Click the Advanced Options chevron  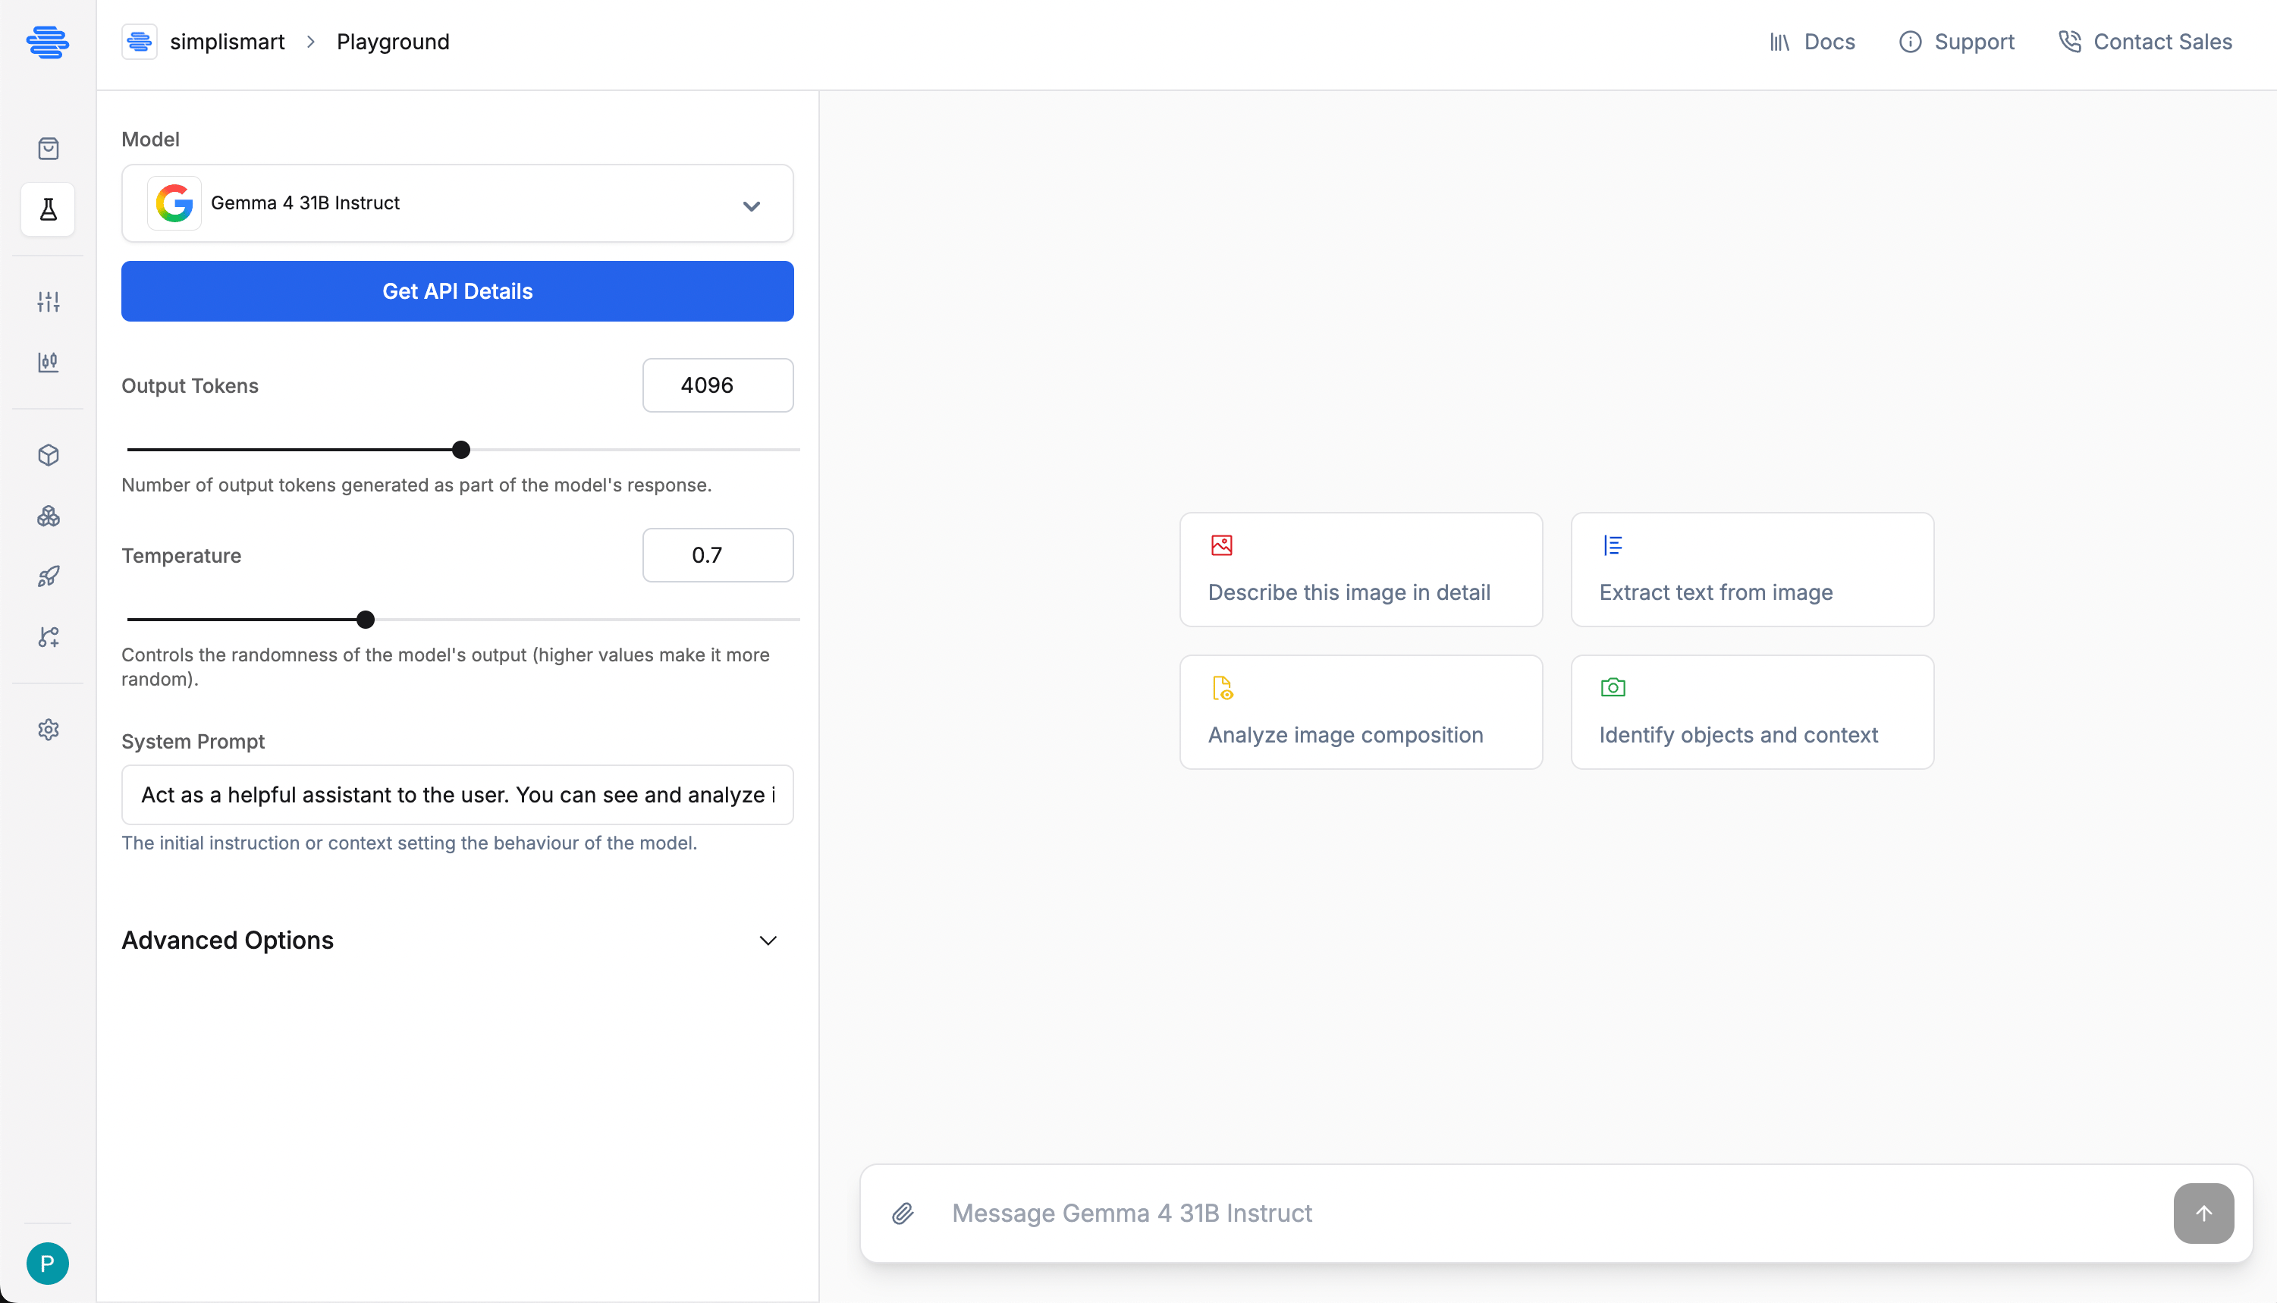click(768, 940)
